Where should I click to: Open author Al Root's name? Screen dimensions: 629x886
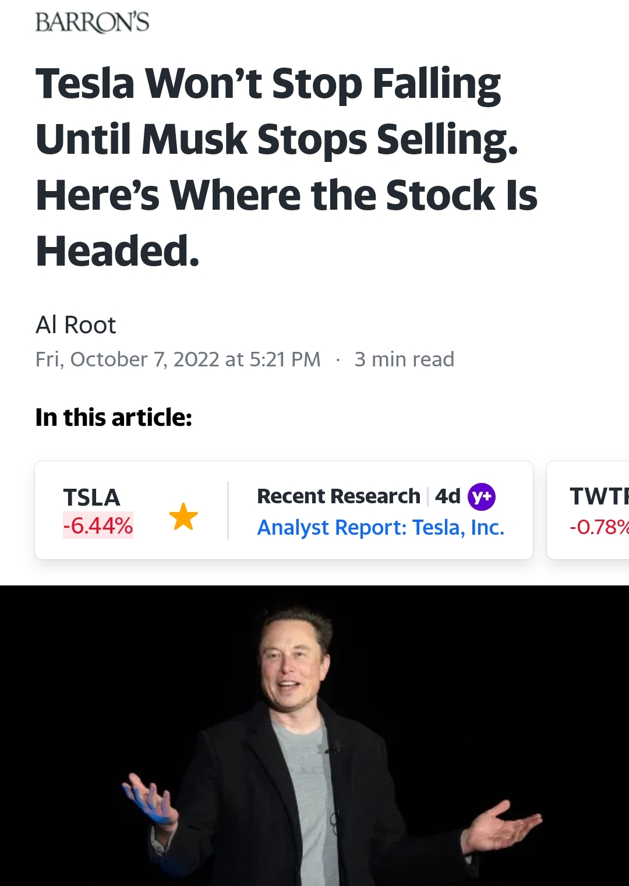click(76, 325)
